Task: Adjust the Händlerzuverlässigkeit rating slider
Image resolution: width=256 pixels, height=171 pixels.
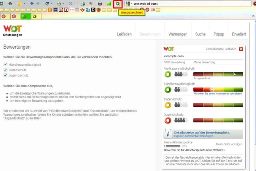Action: click(218, 90)
